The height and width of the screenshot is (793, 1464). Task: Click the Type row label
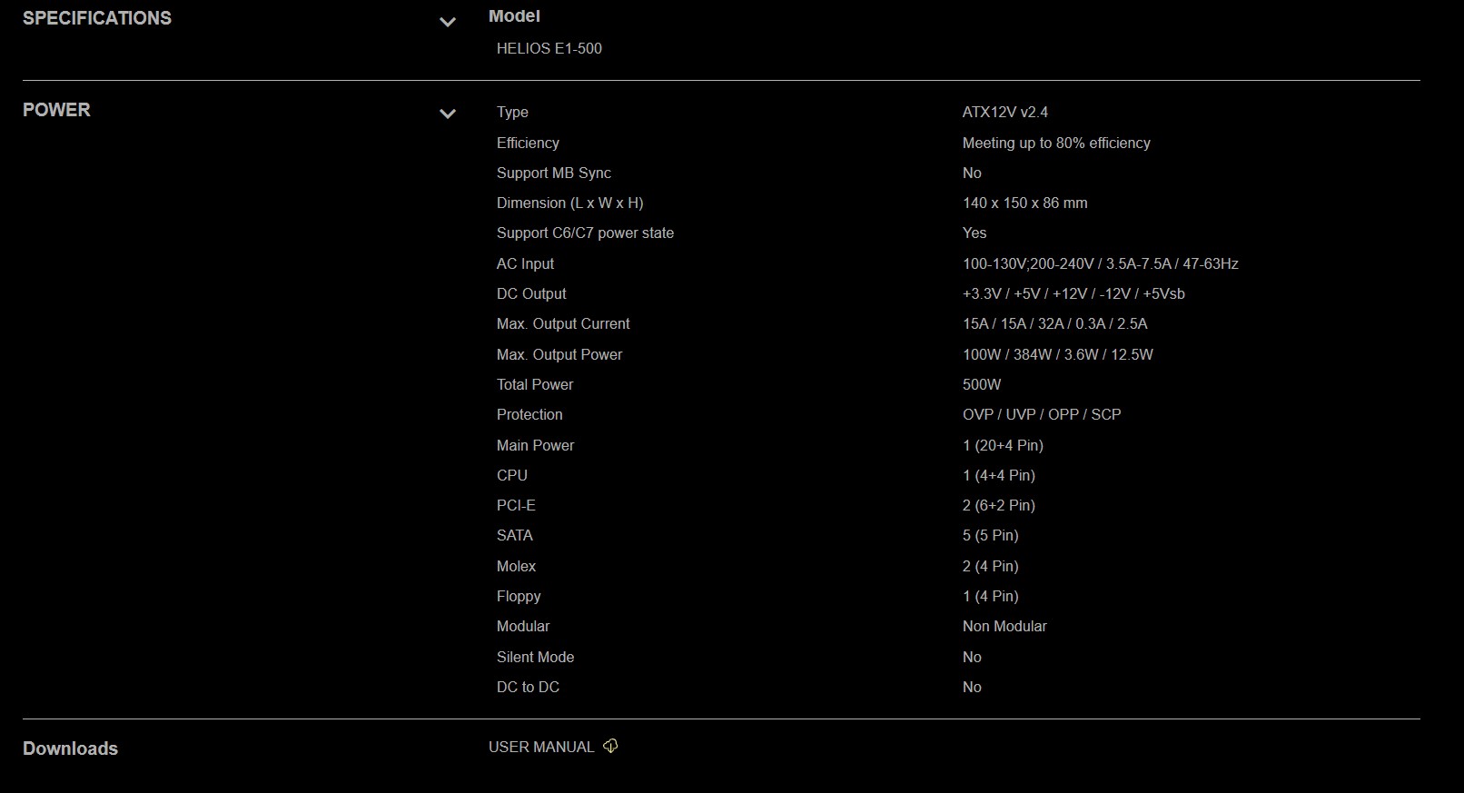[x=512, y=113]
